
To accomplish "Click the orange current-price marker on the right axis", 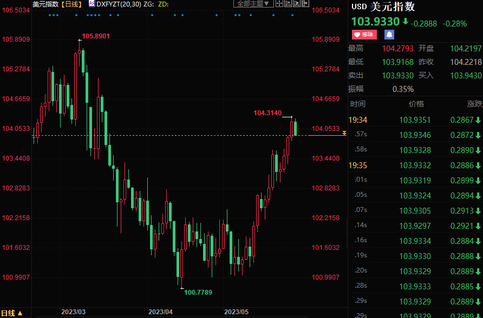I will (x=344, y=133).
